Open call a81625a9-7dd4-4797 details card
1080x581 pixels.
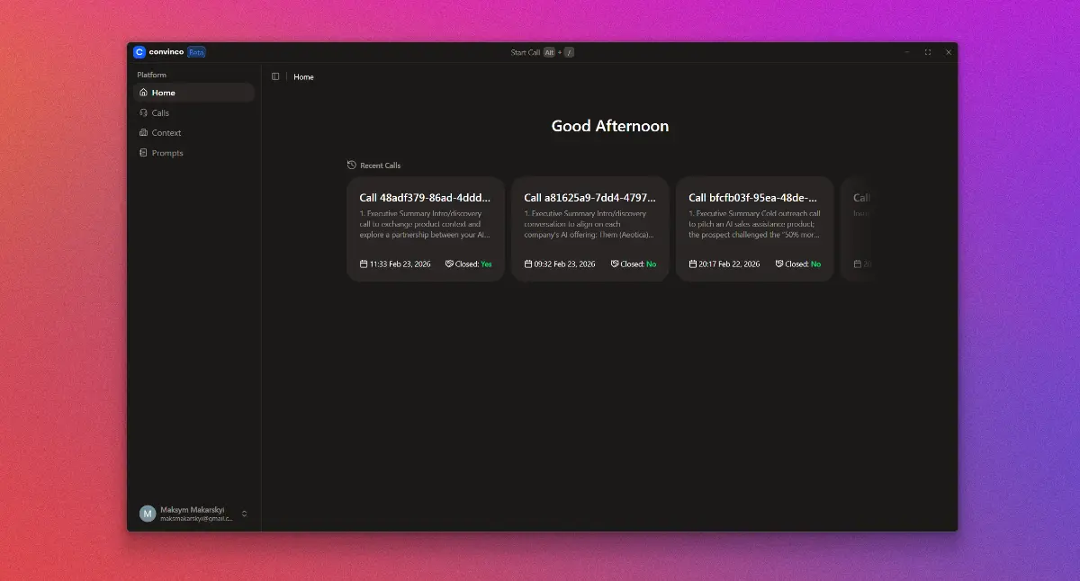click(589, 228)
